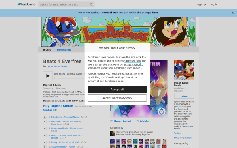This screenshot has height=148, width=237.
Task: Click the discography heading
Action: [181, 144]
